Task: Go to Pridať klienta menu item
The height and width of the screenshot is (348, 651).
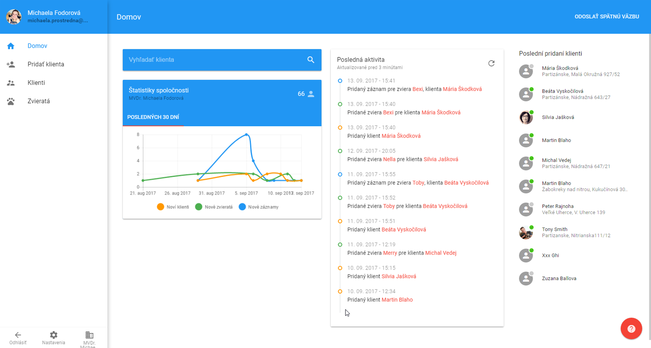Action: 54,64
